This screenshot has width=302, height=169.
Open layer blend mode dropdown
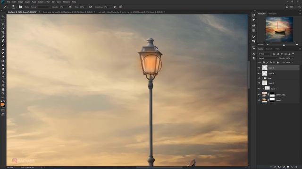point(268,58)
